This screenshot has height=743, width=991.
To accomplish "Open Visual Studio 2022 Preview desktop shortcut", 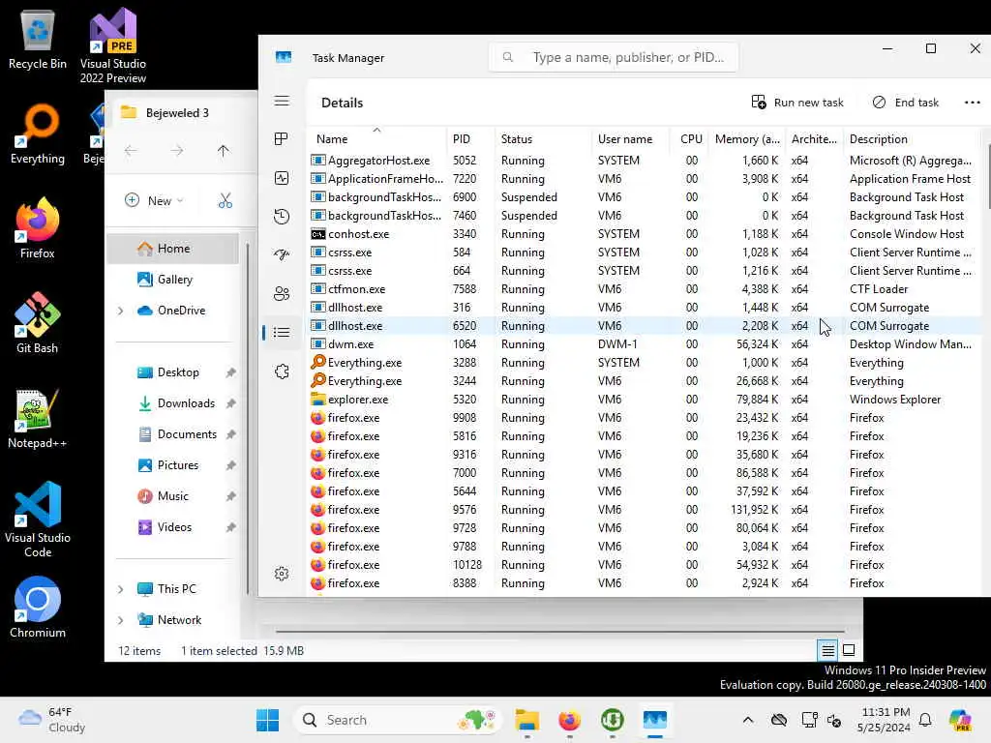I will coord(113,45).
